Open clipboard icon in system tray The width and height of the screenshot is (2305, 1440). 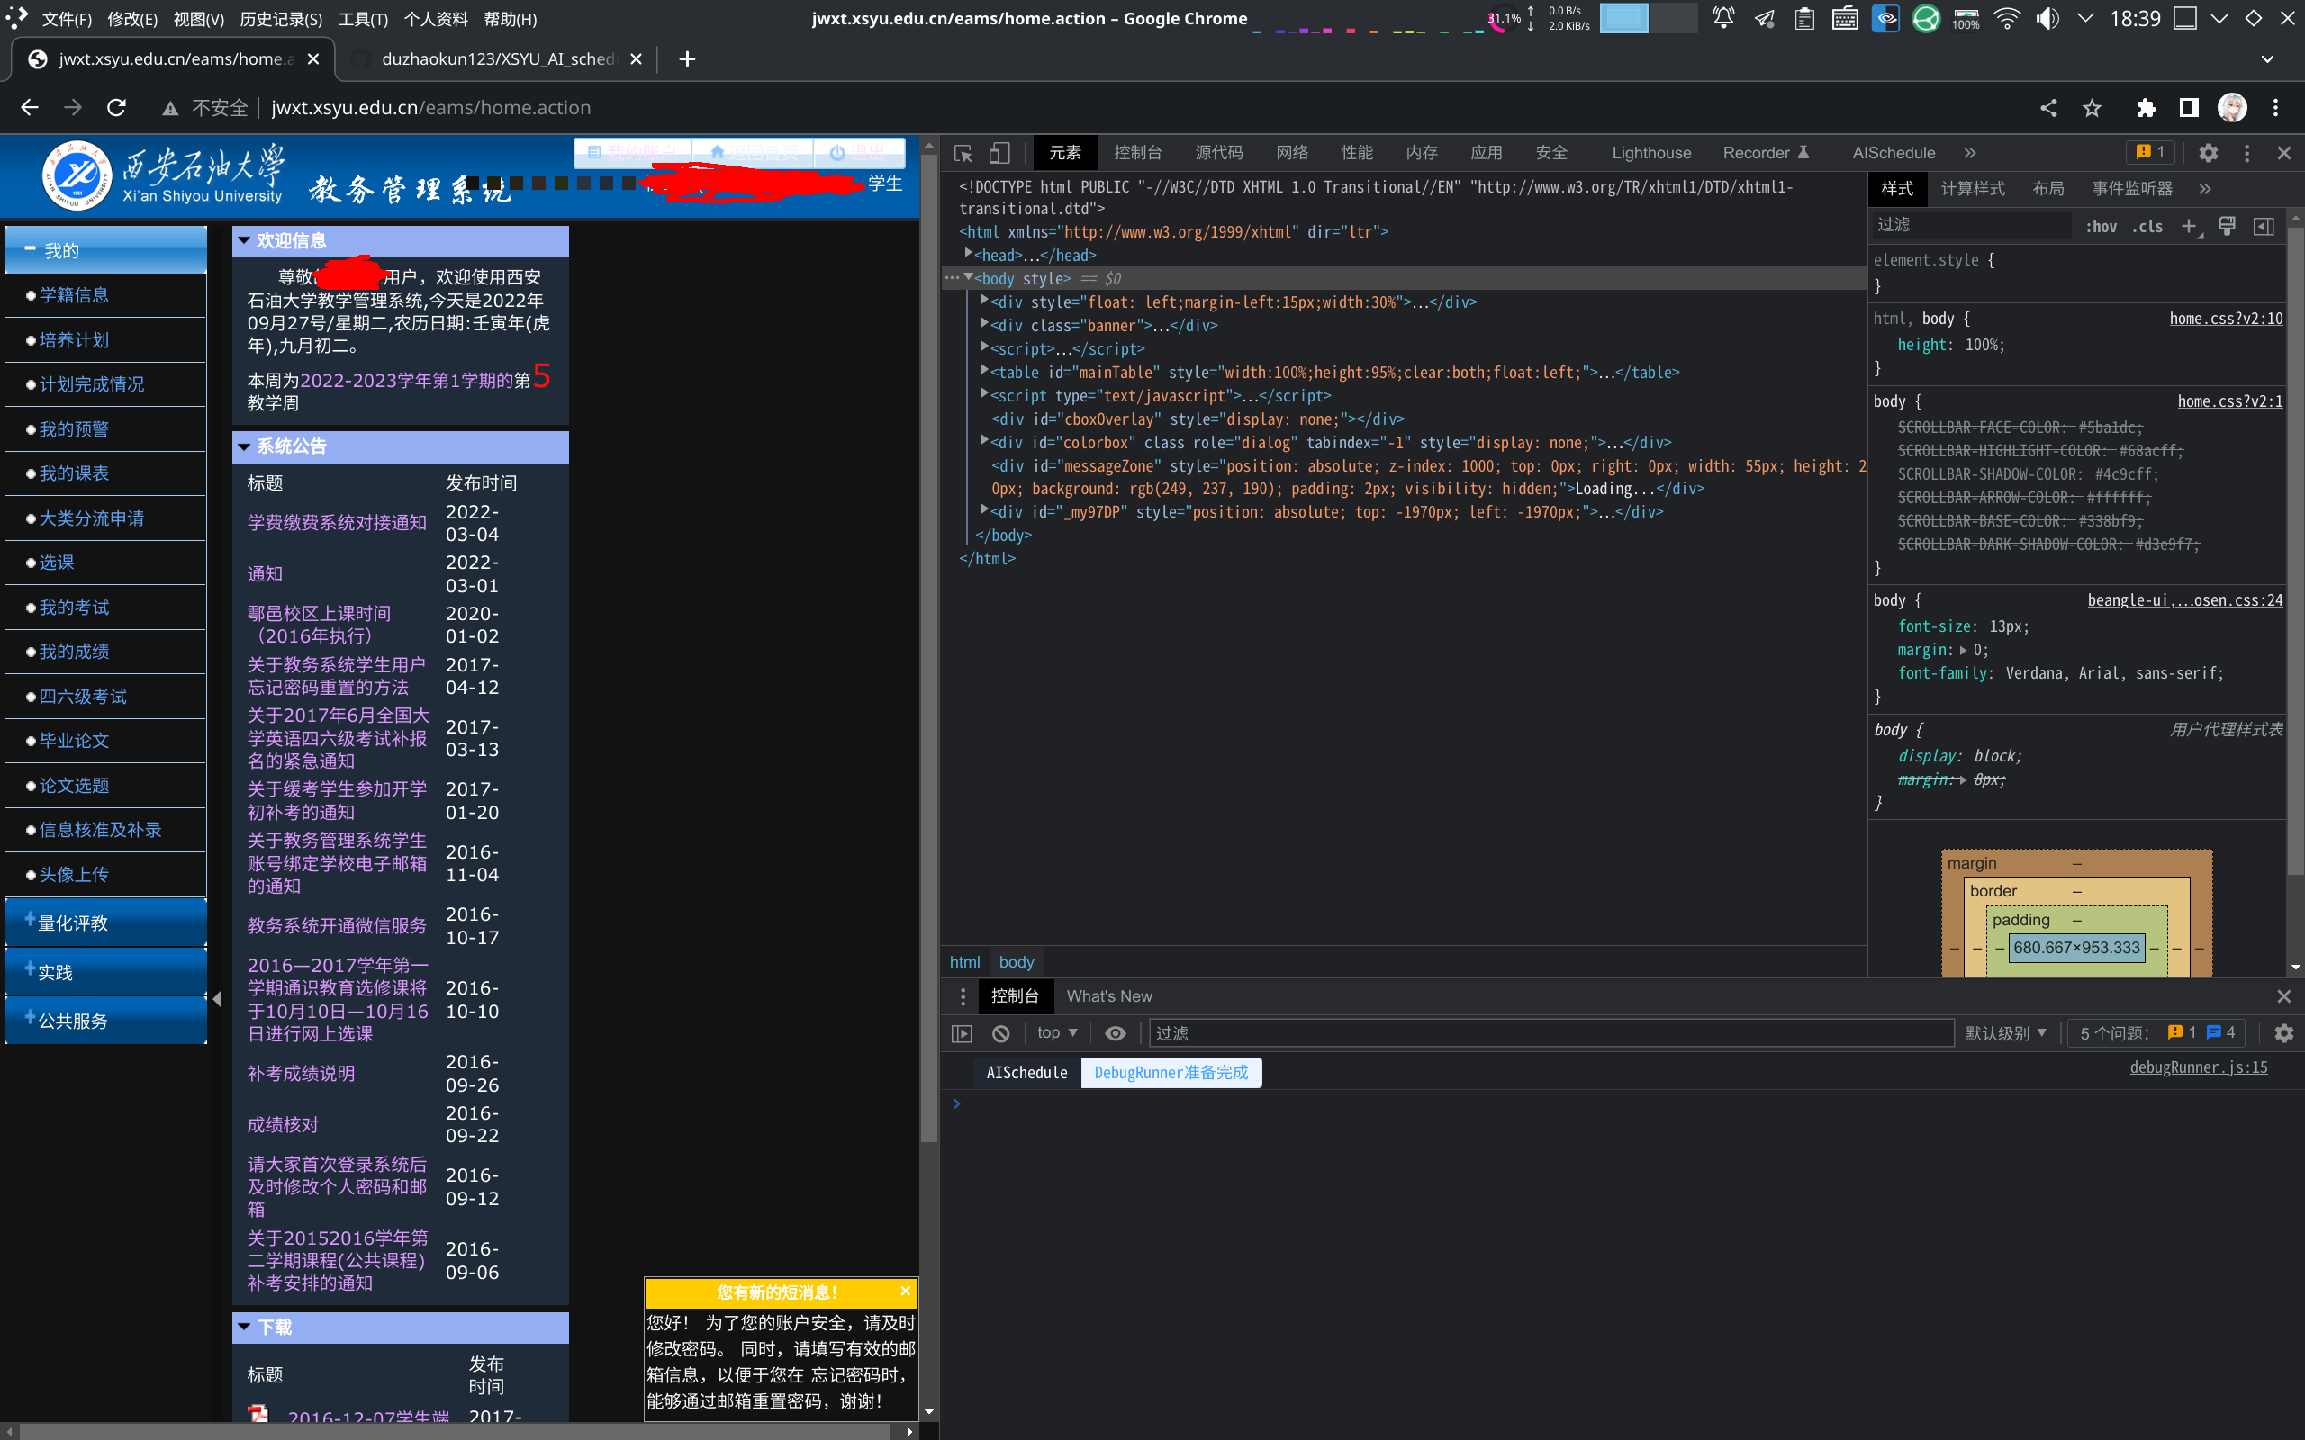(1804, 18)
